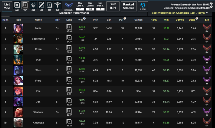Viewport: 215px width, 128px height.
Task: Open Irelia's champion page link
Action: coord(38,28)
